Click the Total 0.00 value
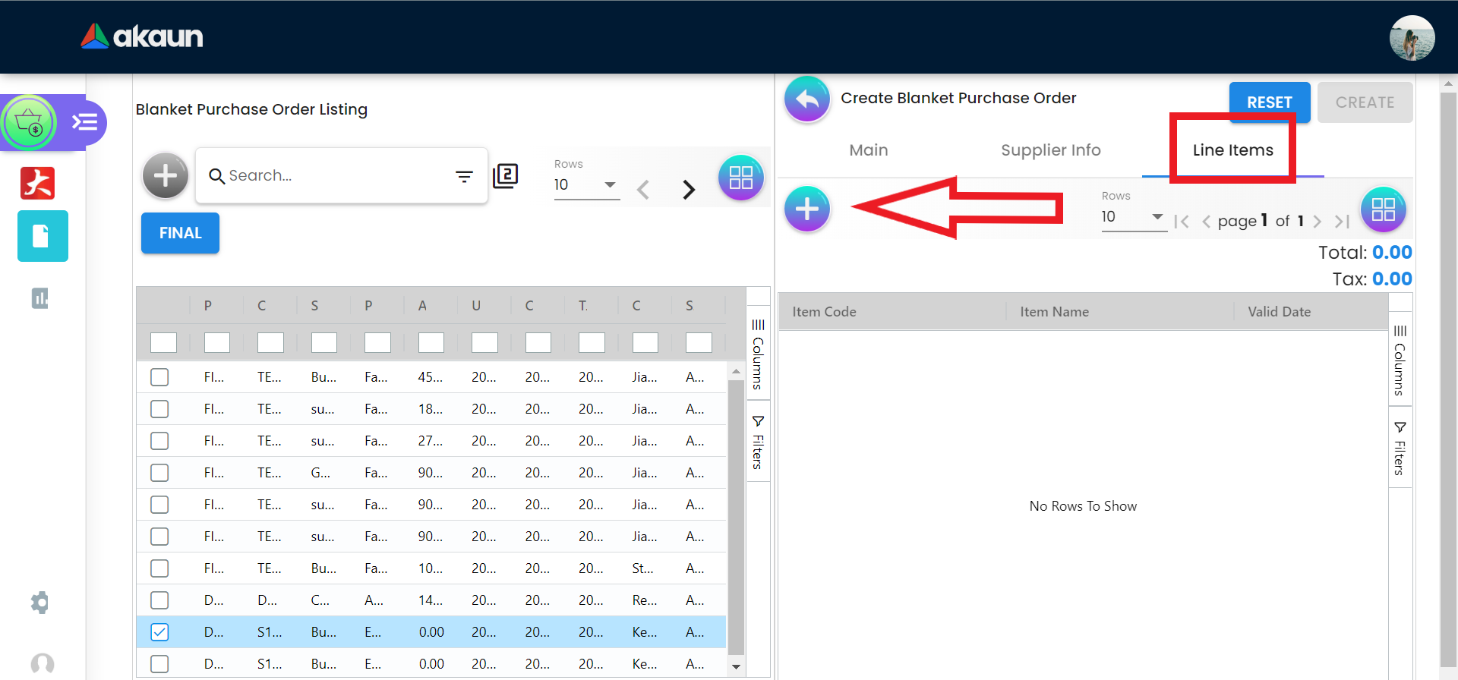Screen dimensions: 1458x680 1392,253
